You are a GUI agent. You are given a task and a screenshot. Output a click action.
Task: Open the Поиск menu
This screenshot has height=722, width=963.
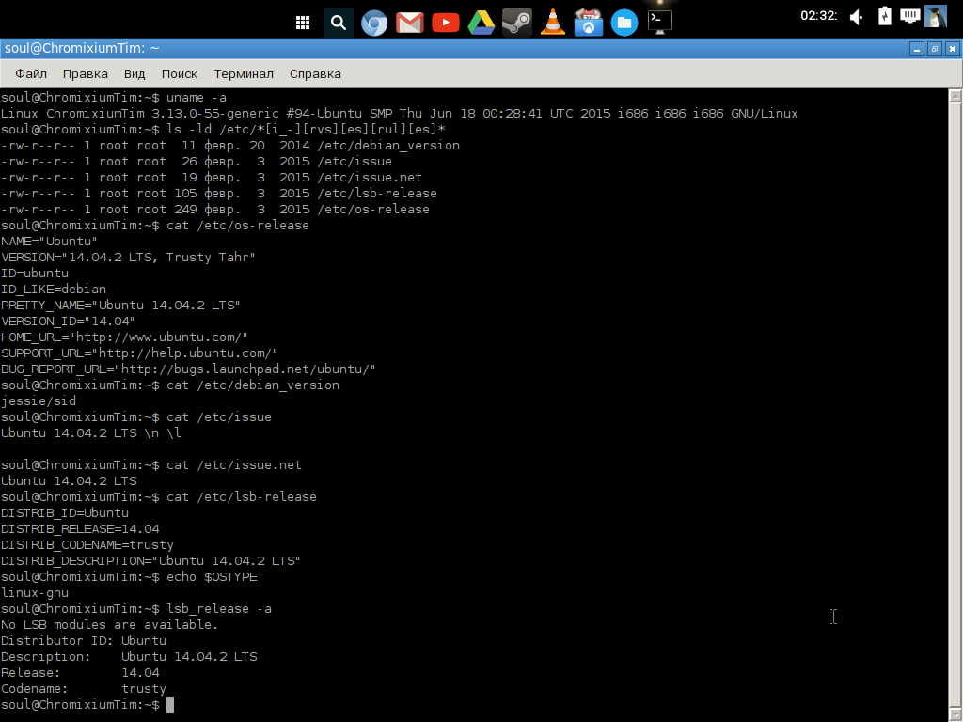pos(180,73)
